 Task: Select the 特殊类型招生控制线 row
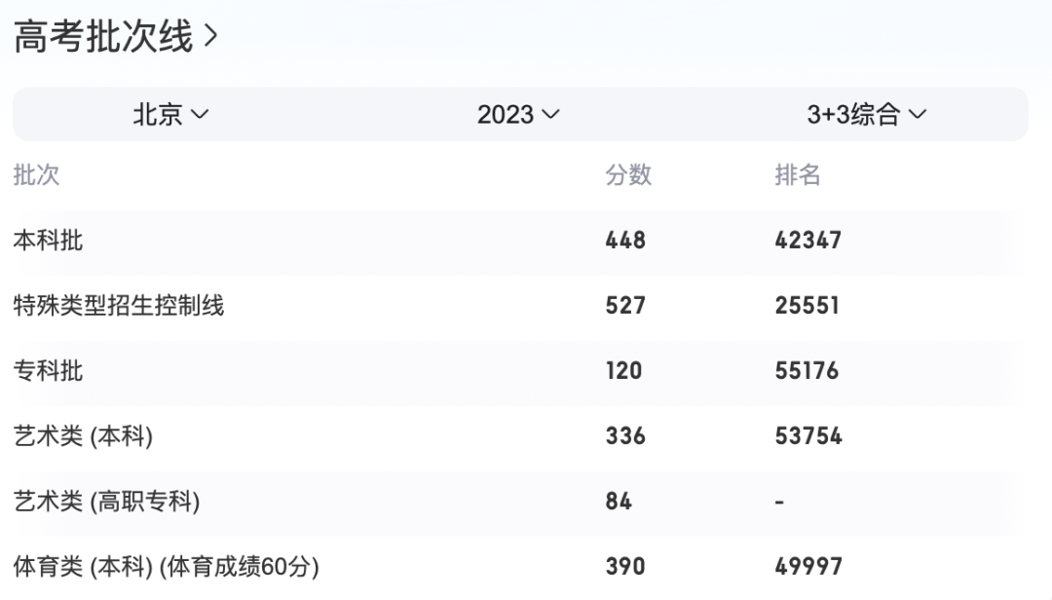point(119,306)
